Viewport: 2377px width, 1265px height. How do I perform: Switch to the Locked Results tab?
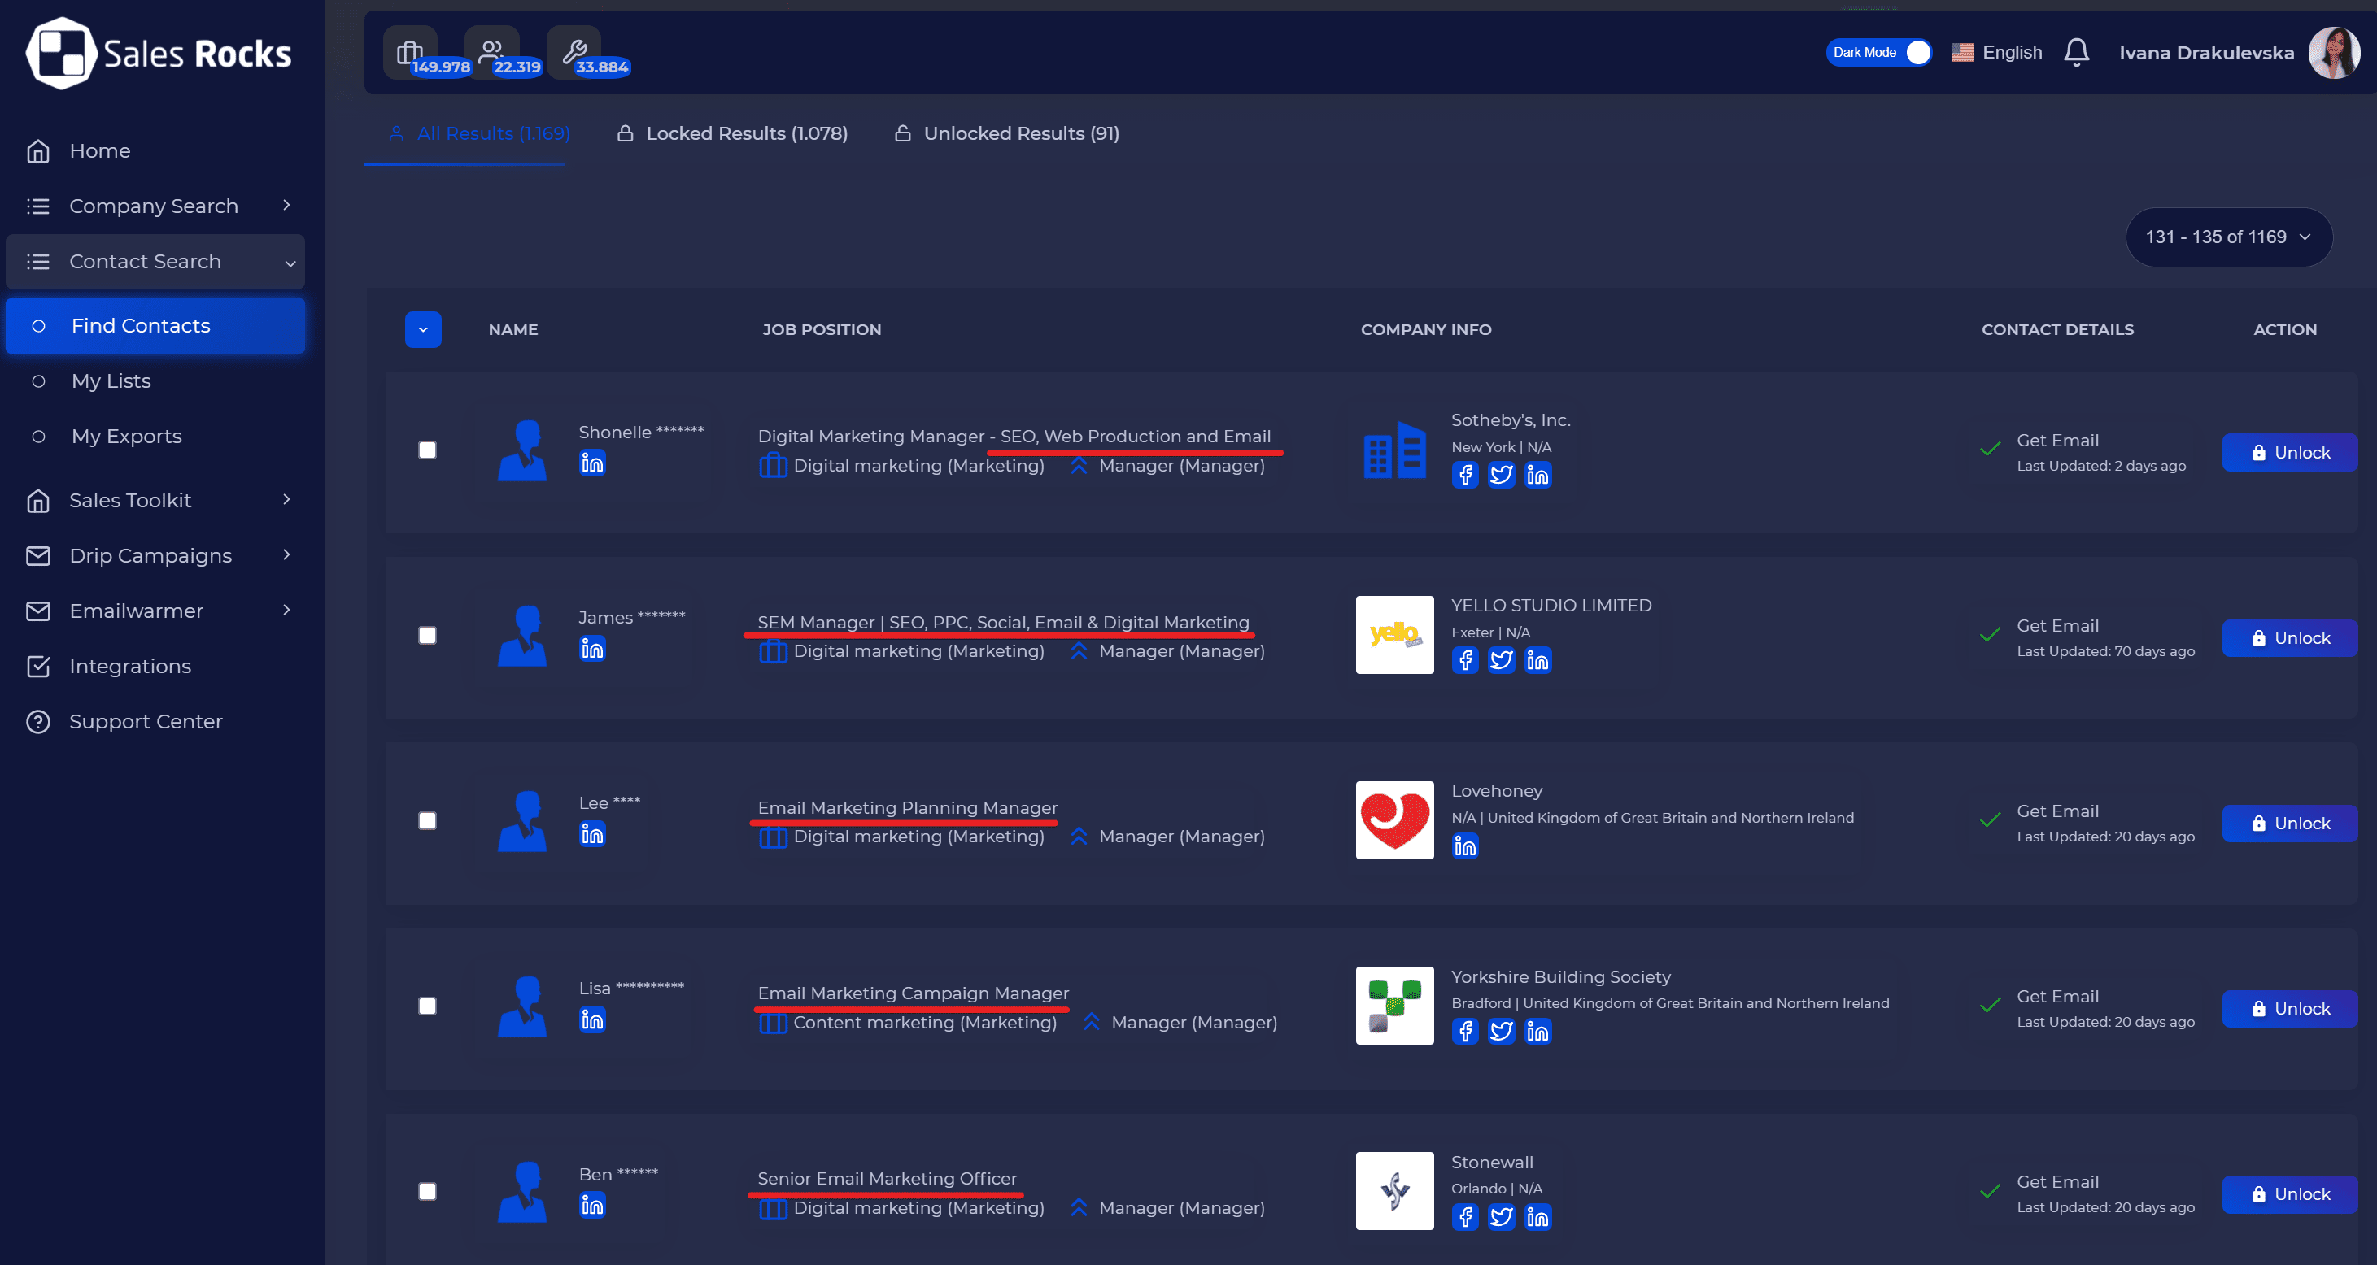pyautogui.click(x=732, y=133)
